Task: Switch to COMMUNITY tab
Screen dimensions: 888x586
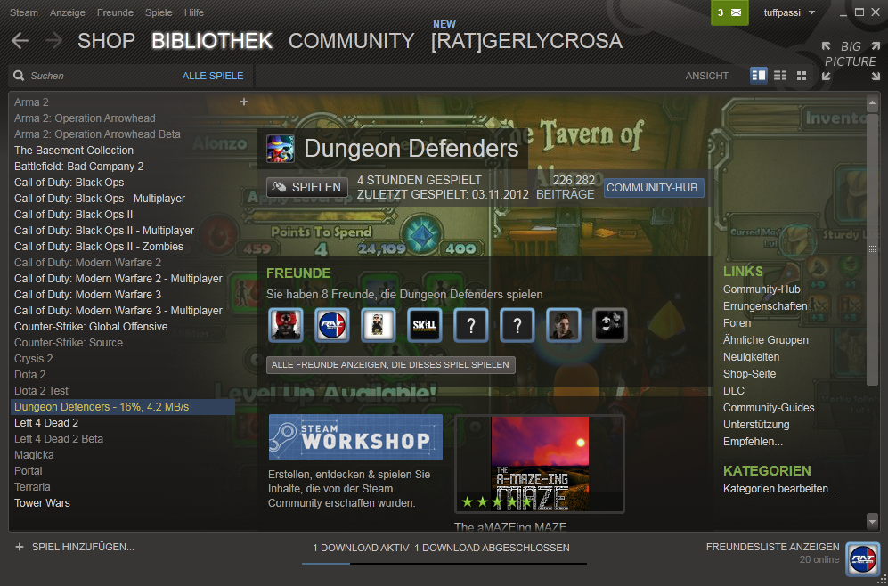Action: (352, 41)
